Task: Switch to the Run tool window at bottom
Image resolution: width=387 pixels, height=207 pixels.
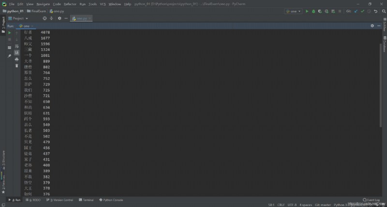Action: pos(15,200)
